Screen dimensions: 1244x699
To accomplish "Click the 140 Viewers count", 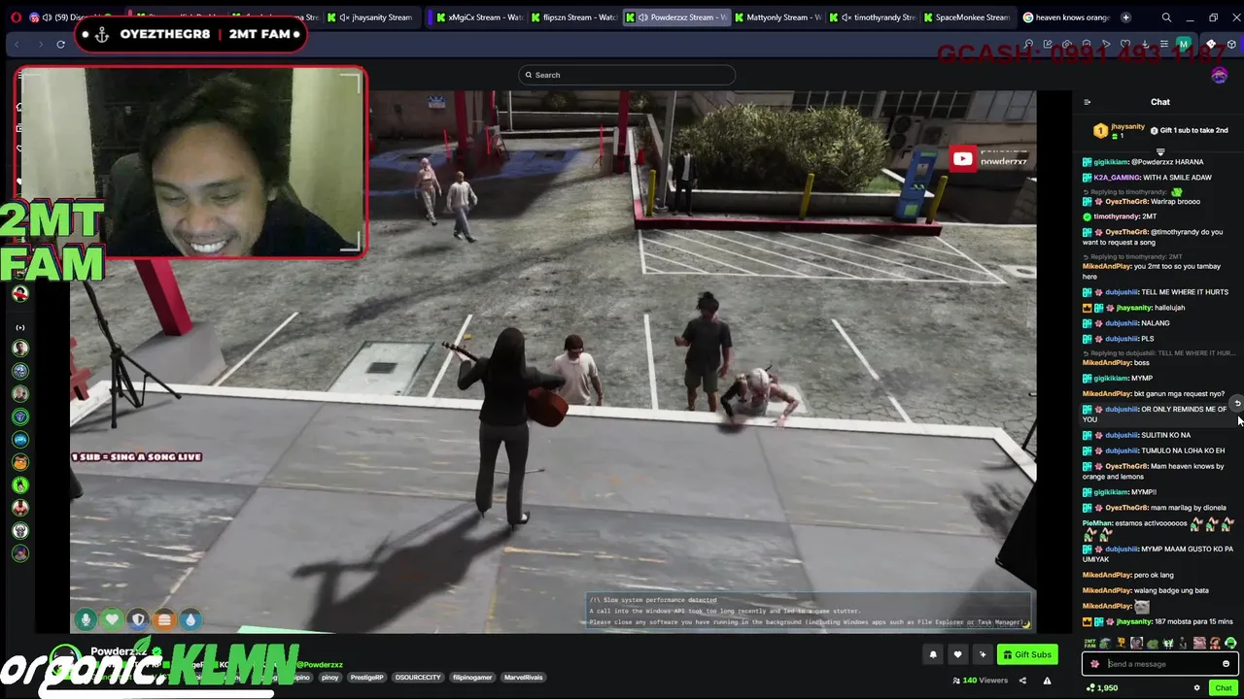I will pos(982,681).
